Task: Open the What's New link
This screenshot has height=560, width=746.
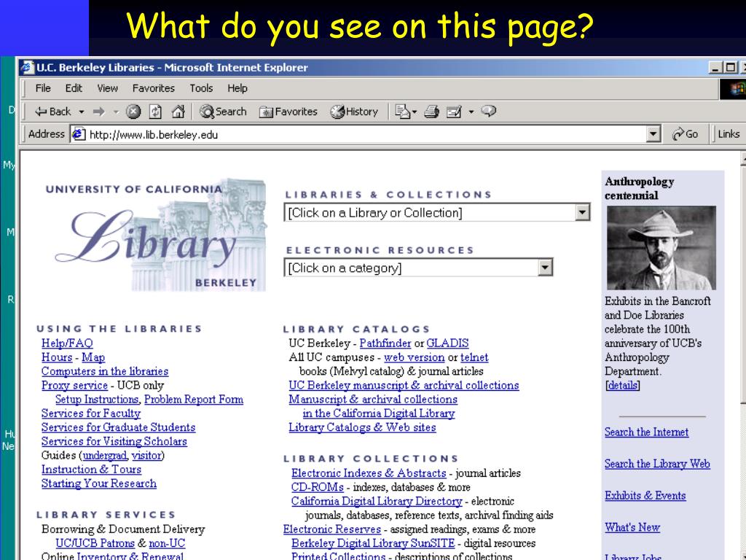Action: (x=632, y=528)
